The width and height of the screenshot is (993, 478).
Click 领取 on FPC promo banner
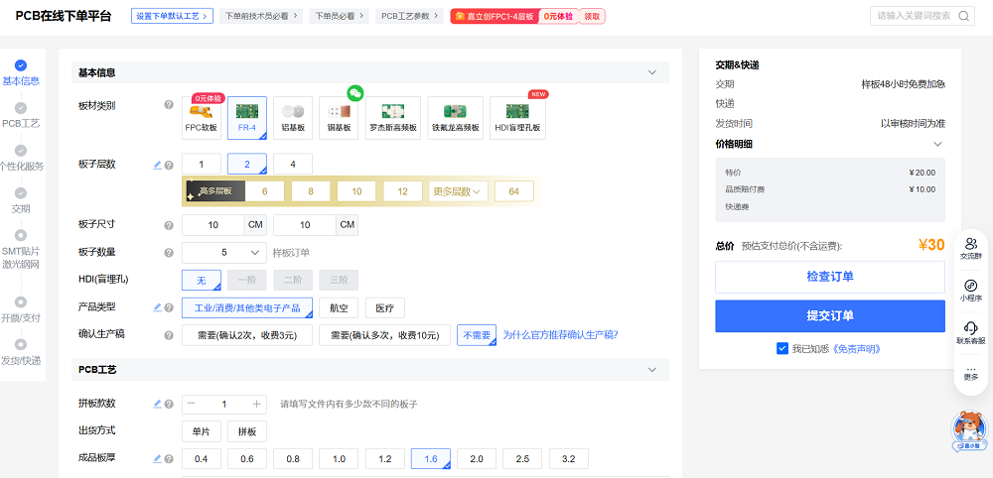pyautogui.click(x=592, y=17)
